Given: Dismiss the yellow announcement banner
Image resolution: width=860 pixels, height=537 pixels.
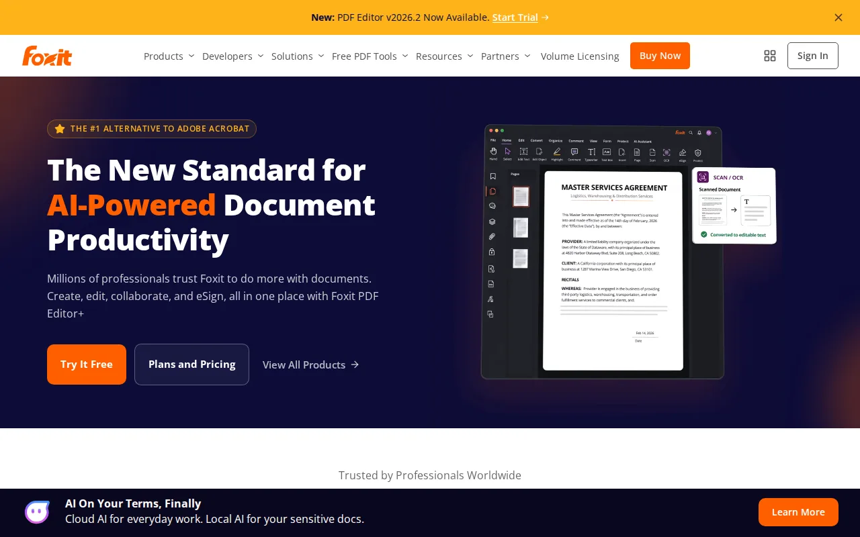Looking at the screenshot, I should coord(838,17).
